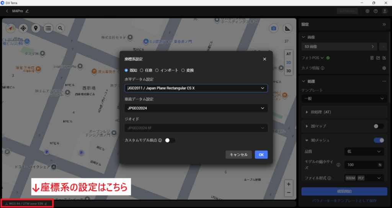Click the map search magnifier icon
The image size is (392, 208).
click(x=60, y=28)
